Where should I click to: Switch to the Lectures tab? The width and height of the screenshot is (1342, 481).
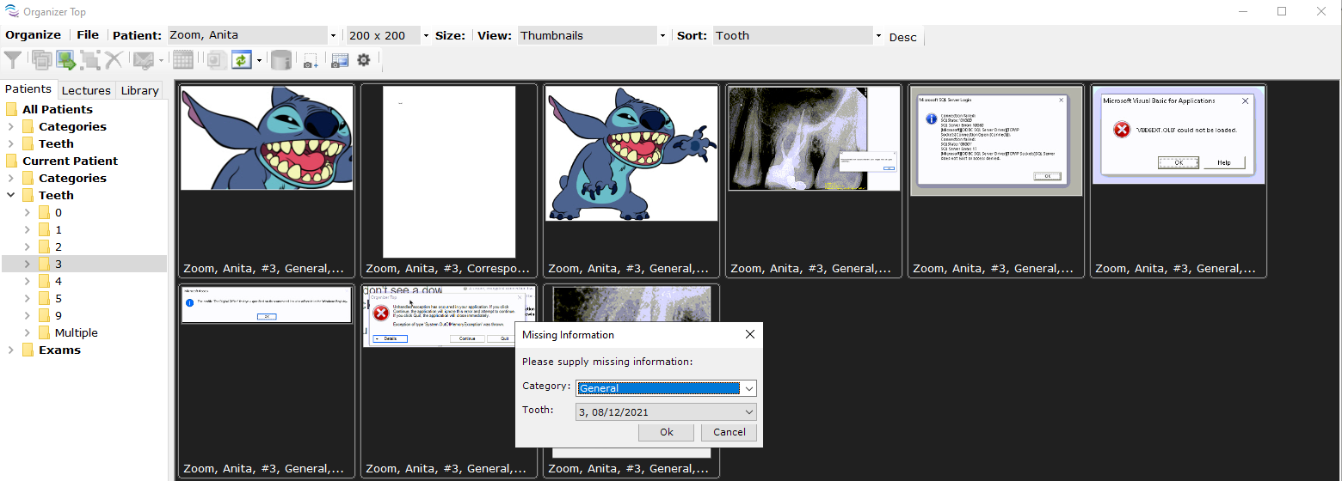pyautogui.click(x=86, y=90)
